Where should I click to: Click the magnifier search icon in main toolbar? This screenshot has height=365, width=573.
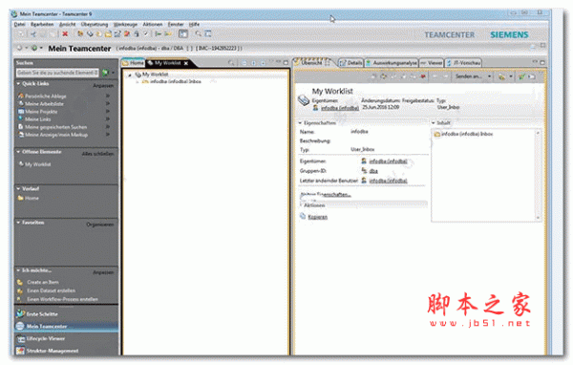coord(198,33)
